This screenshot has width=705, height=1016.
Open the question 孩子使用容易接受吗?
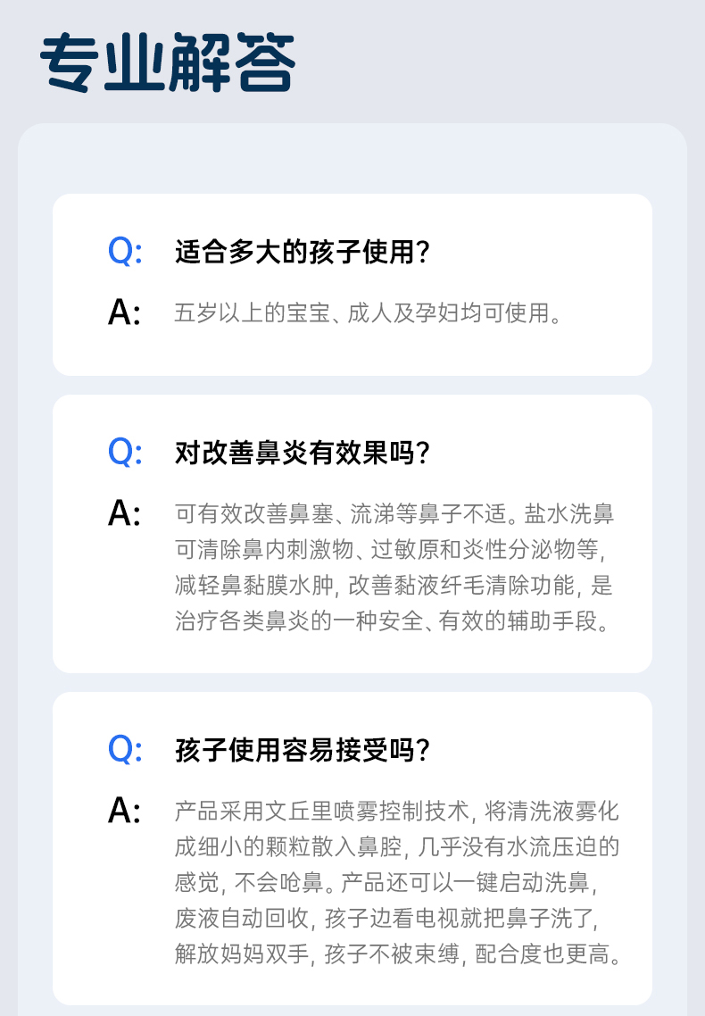coord(303,751)
